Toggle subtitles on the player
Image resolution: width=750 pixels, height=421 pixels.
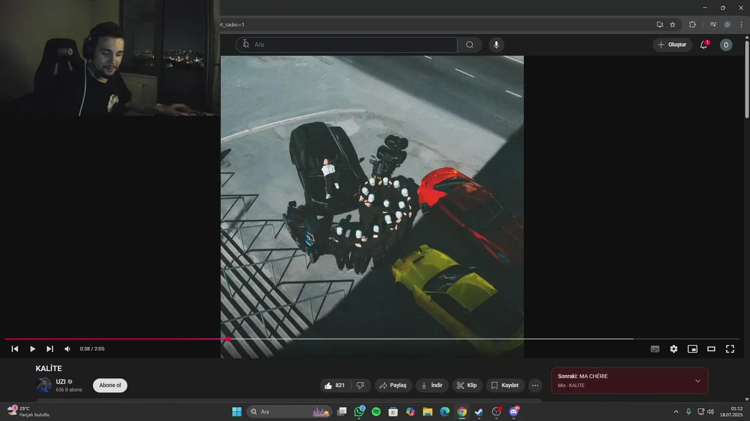pyautogui.click(x=655, y=349)
